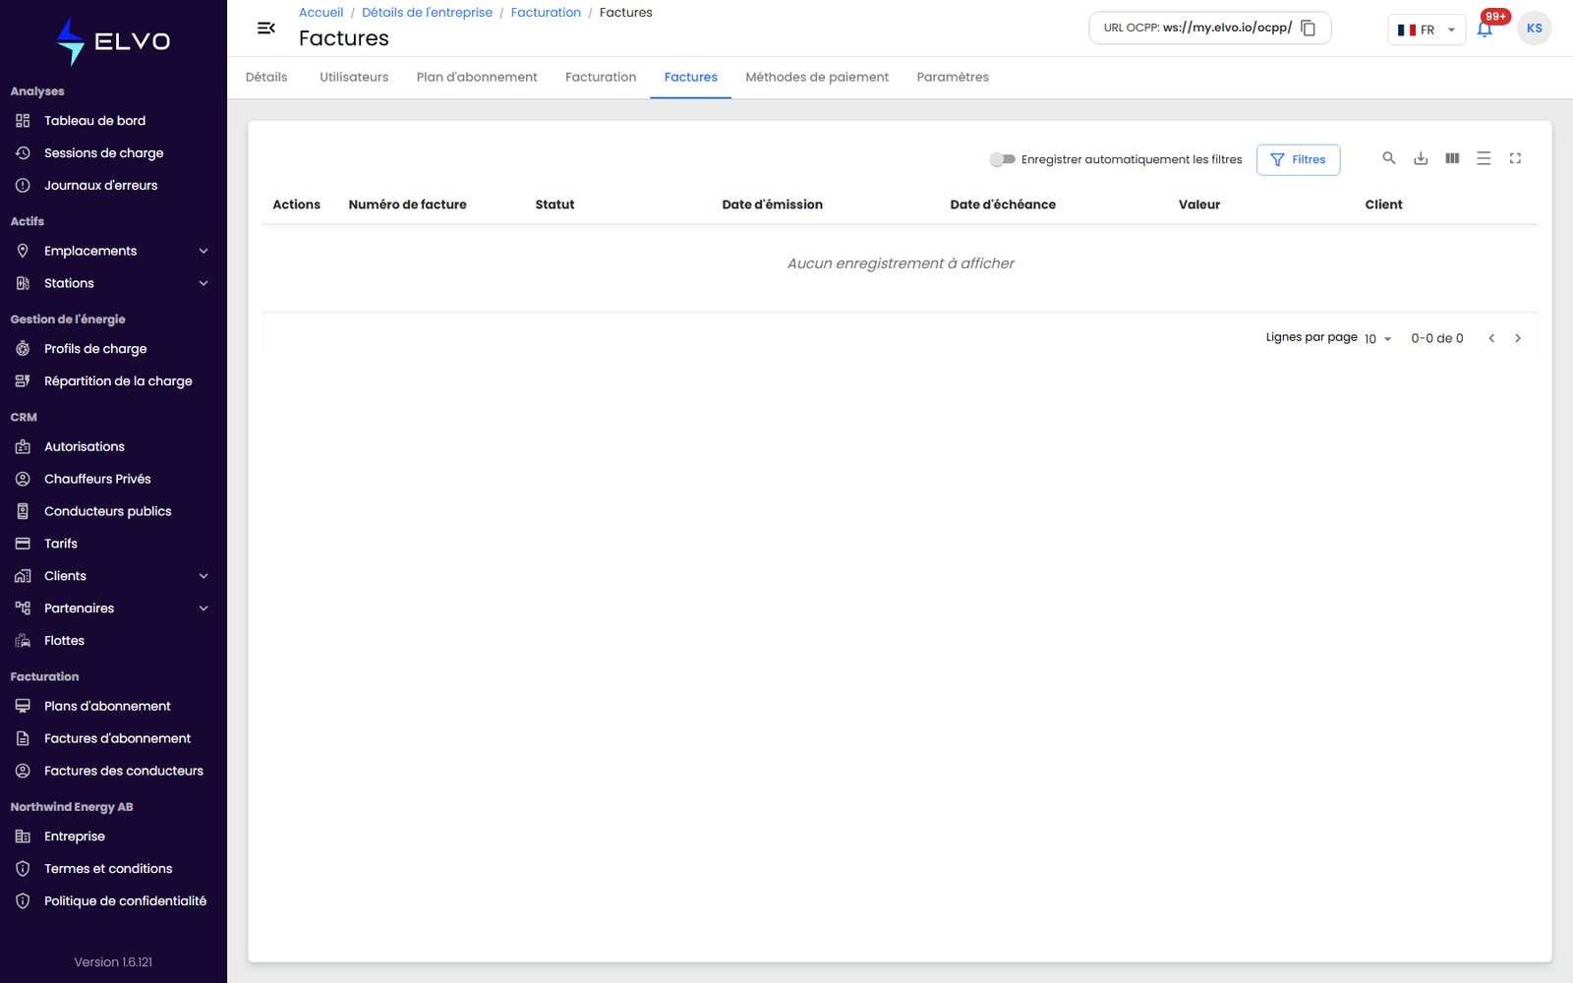Switch to the Plan d'abonnement tab
The width and height of the screenshot is (1573, 983).
pos(477,78)
